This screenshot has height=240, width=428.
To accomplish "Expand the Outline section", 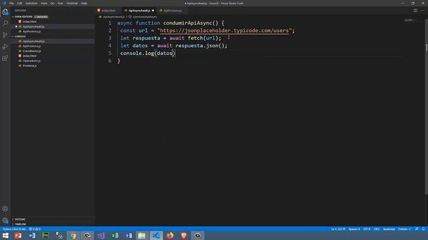I will 19,219.
